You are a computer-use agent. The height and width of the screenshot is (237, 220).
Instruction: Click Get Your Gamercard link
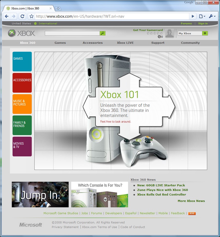click(148, 30)
